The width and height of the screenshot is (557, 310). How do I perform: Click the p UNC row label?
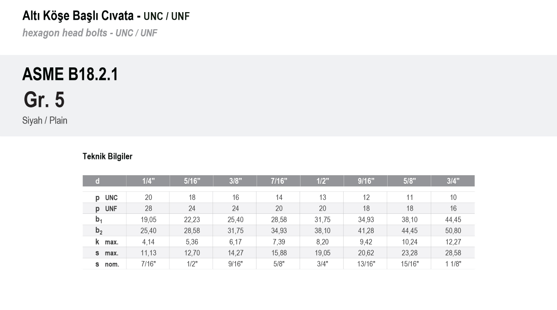(x=106, y=198)
